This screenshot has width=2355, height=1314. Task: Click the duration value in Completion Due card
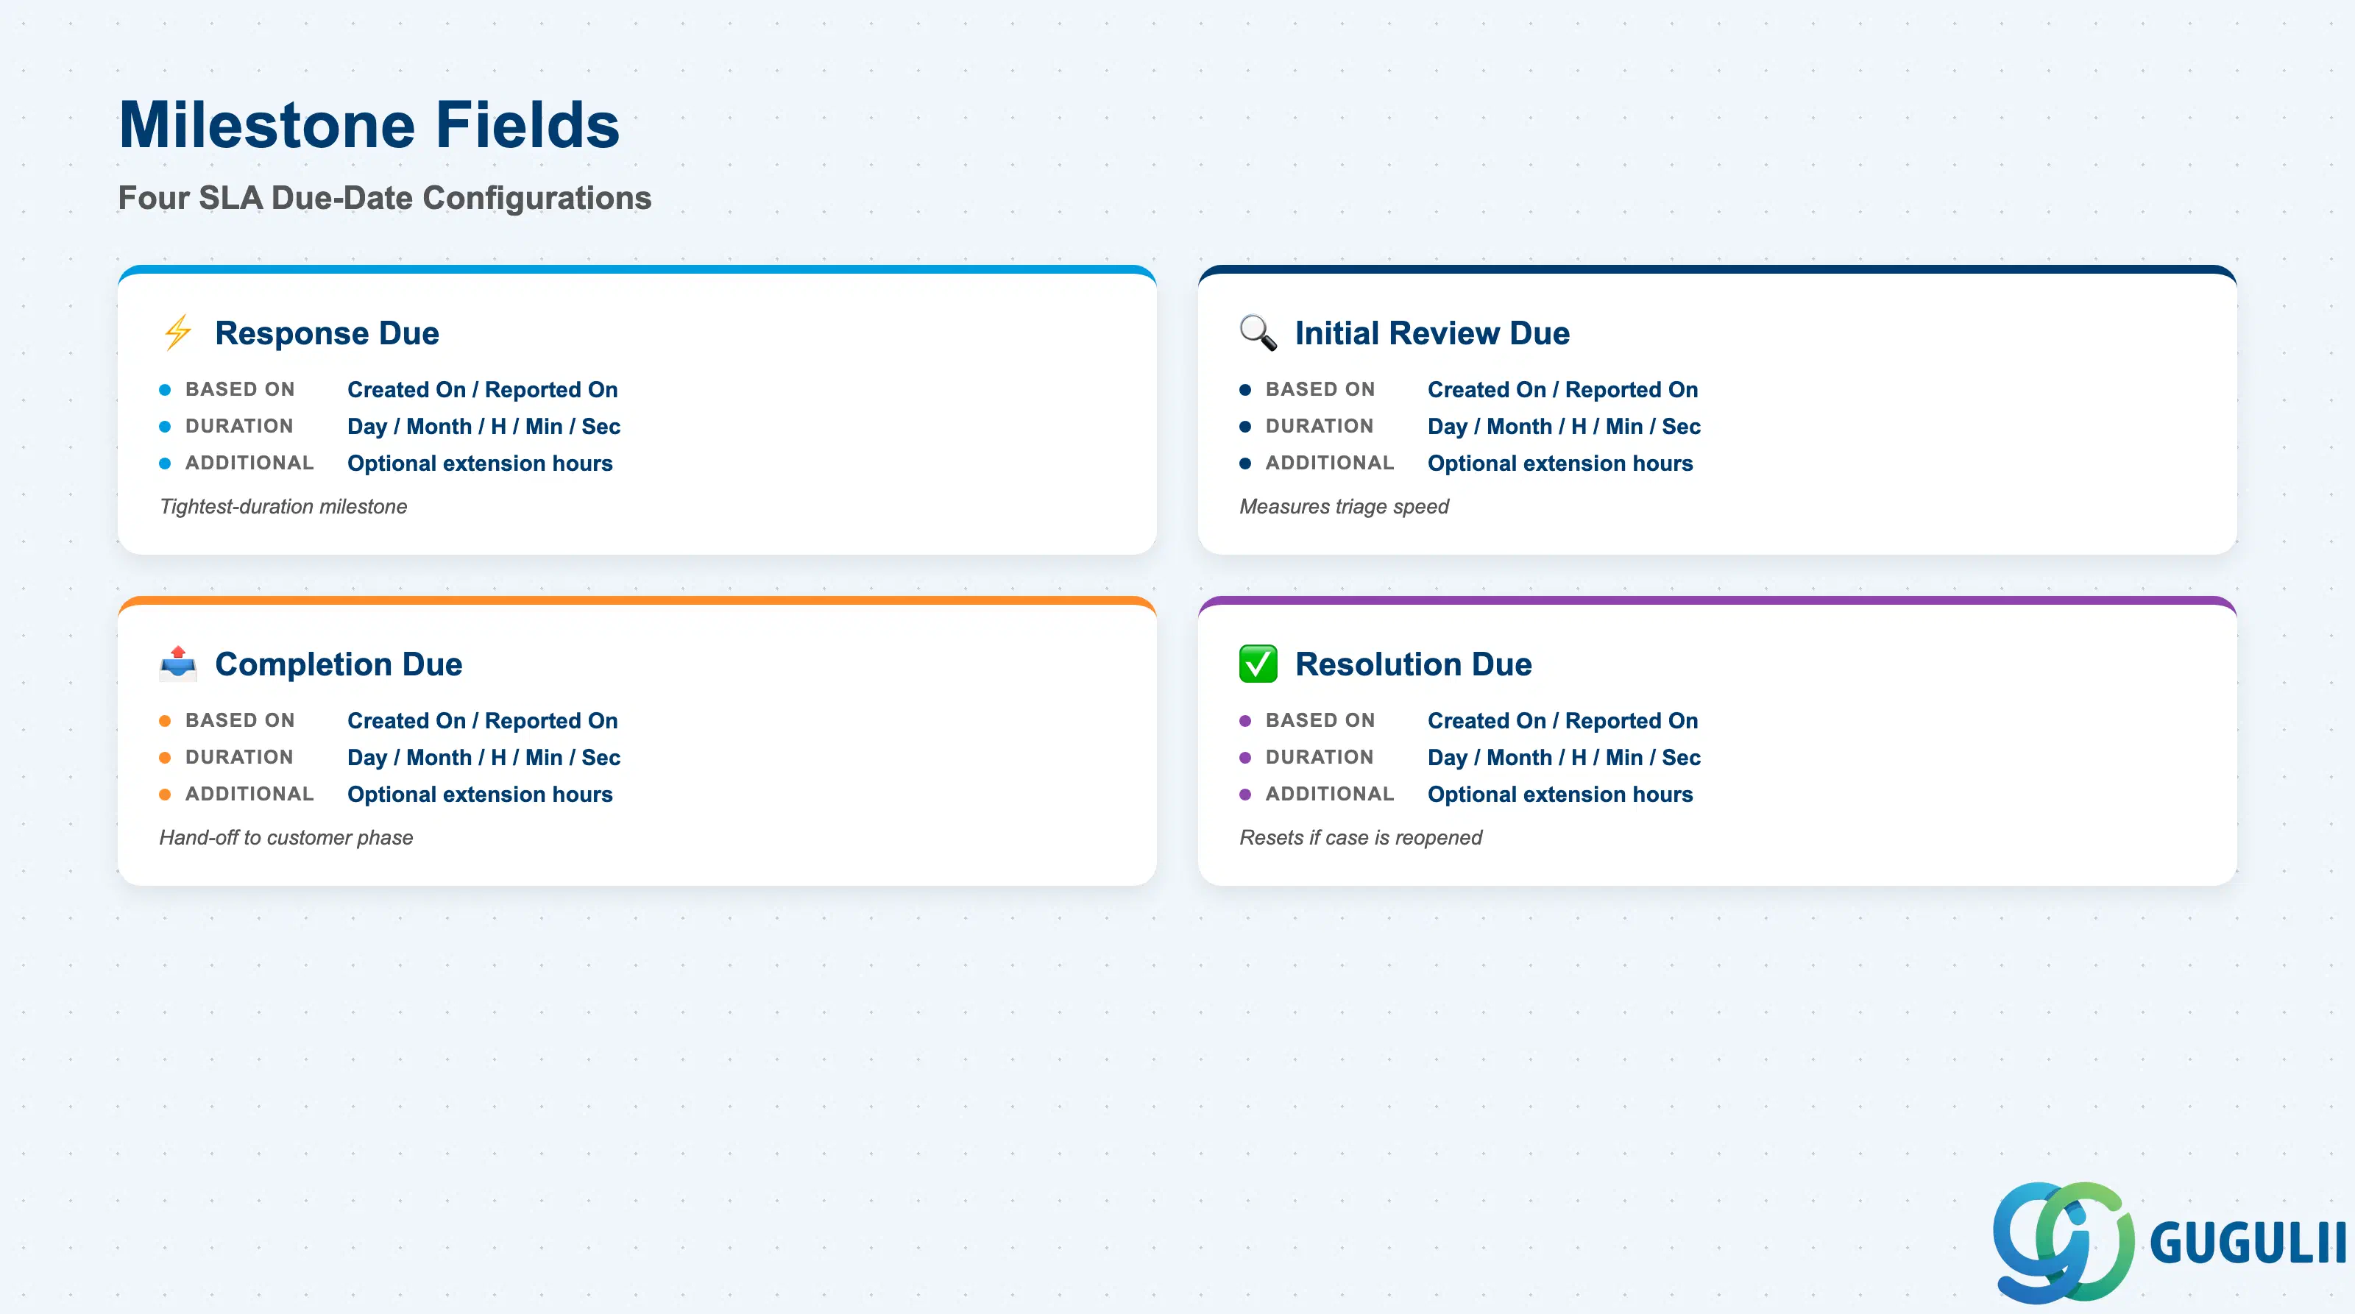[484, 756]
